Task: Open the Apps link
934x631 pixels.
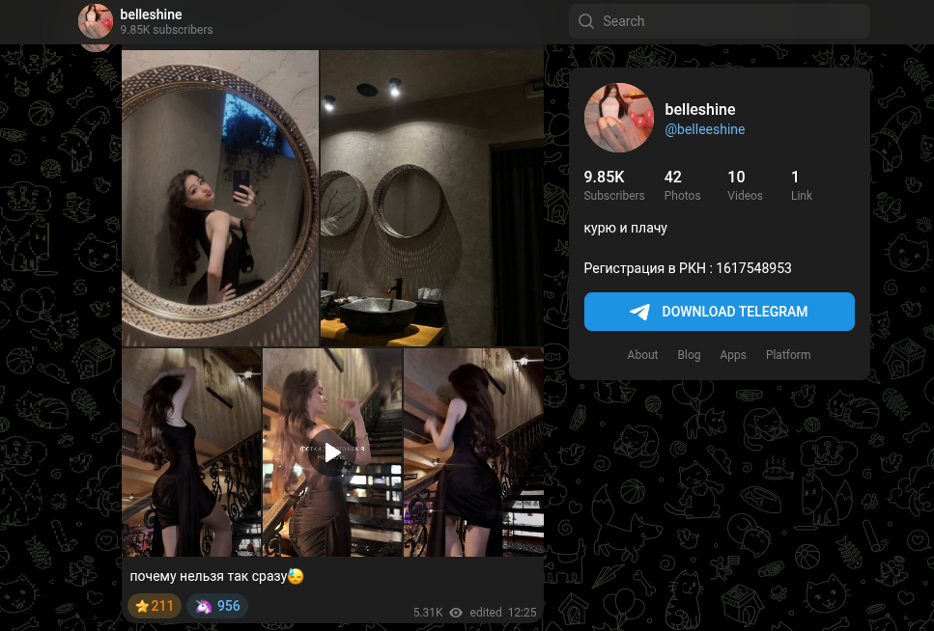Action: click(733, 355)
